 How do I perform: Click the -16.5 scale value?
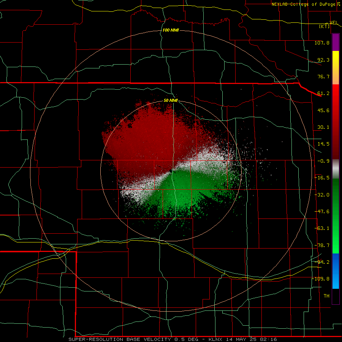(322, 178)
